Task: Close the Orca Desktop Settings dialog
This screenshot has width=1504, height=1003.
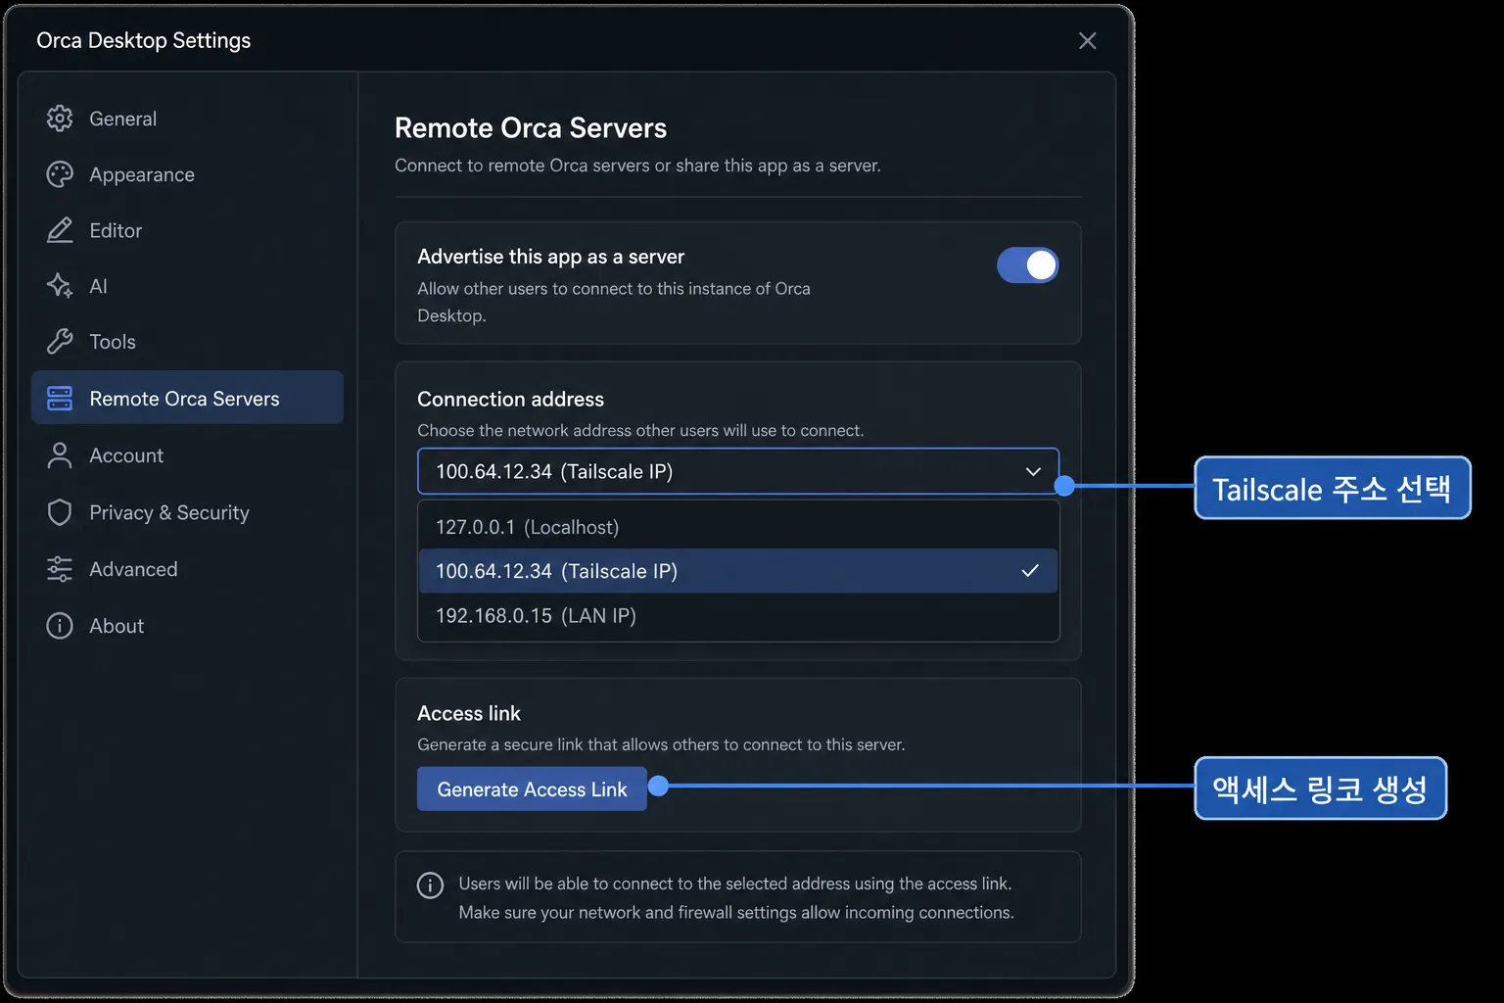Action: point(1087,40)
